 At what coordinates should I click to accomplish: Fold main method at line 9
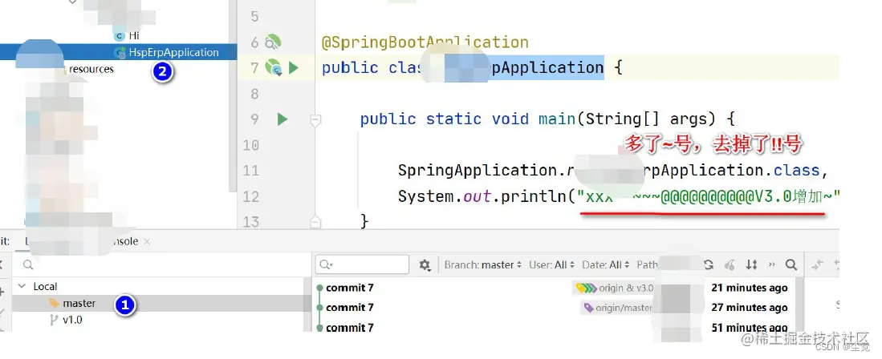[315, 119]
